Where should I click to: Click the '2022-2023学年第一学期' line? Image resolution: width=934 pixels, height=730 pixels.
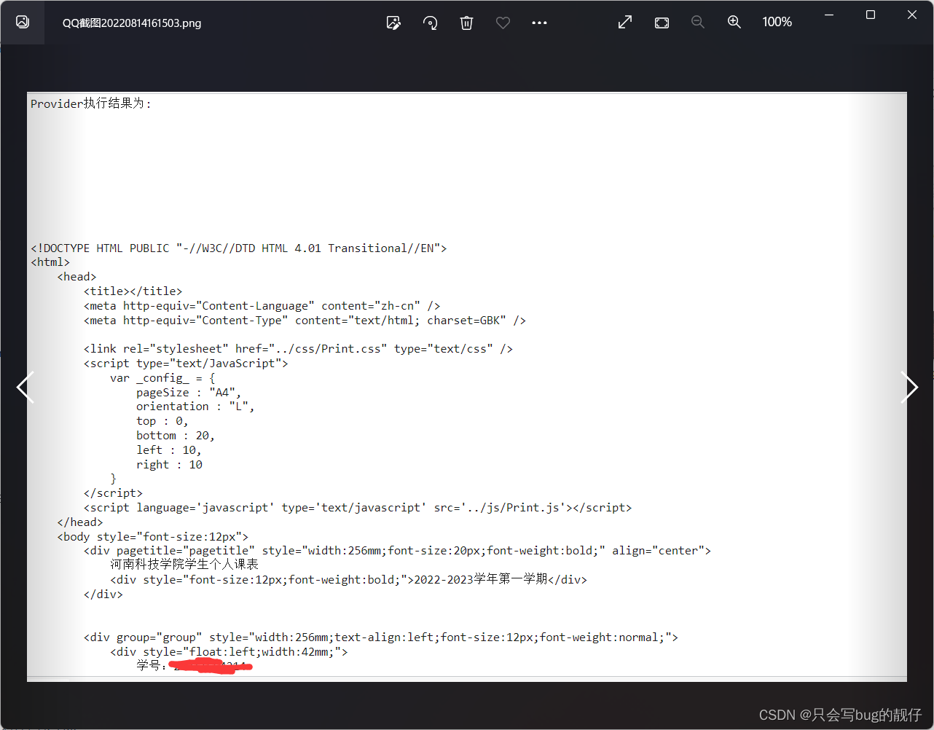click(x=348, y=579)
